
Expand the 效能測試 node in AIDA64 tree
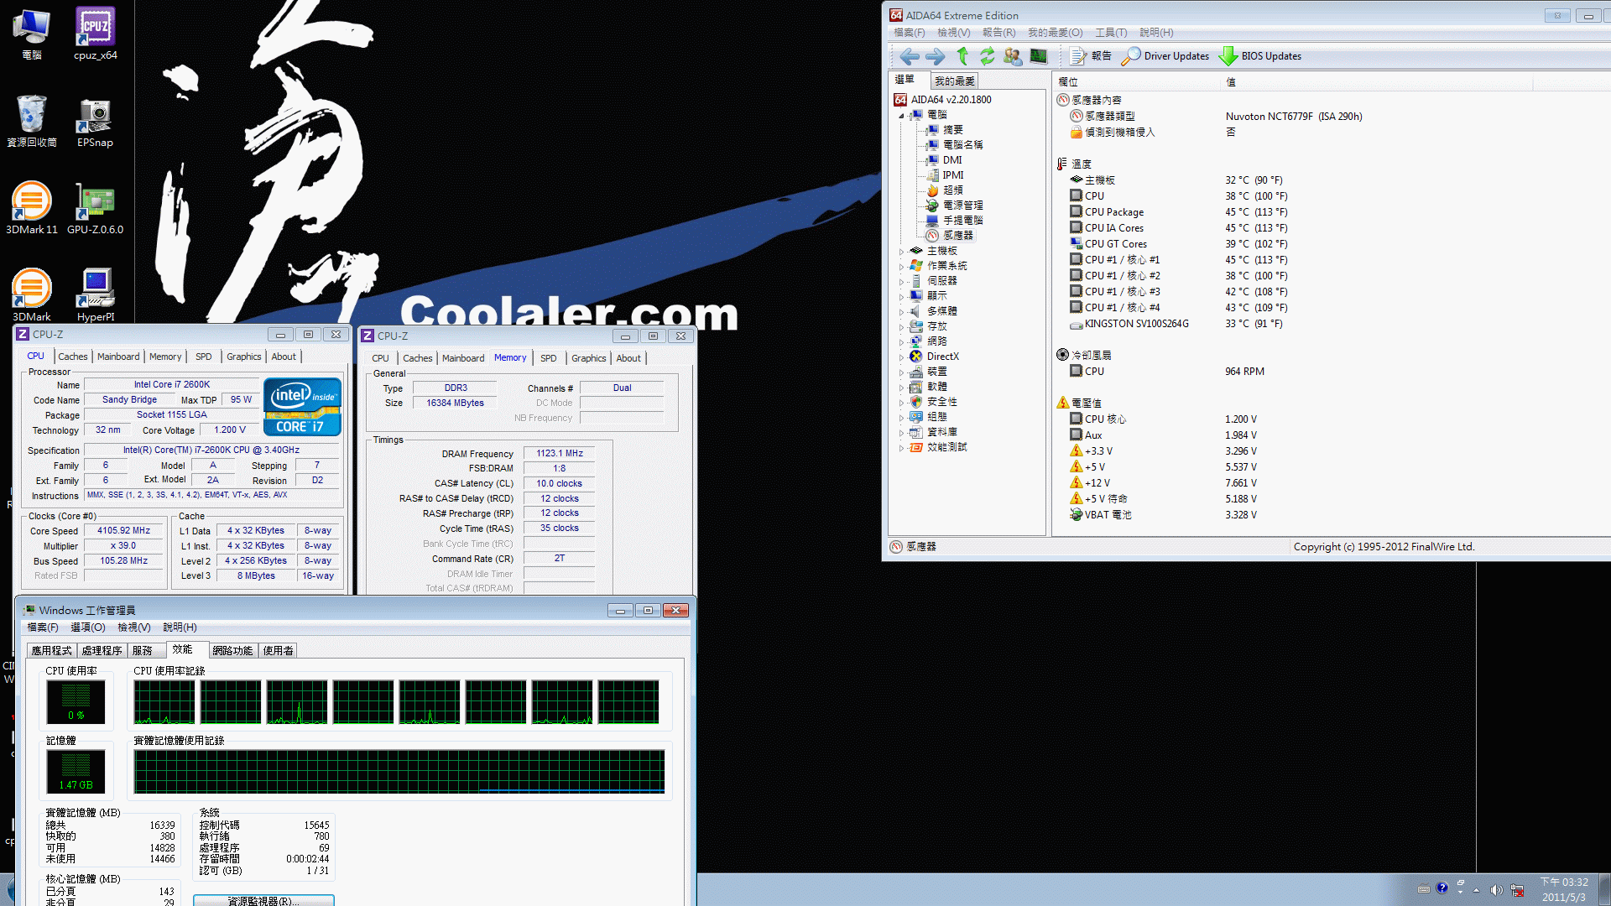(x=902, y=448)
